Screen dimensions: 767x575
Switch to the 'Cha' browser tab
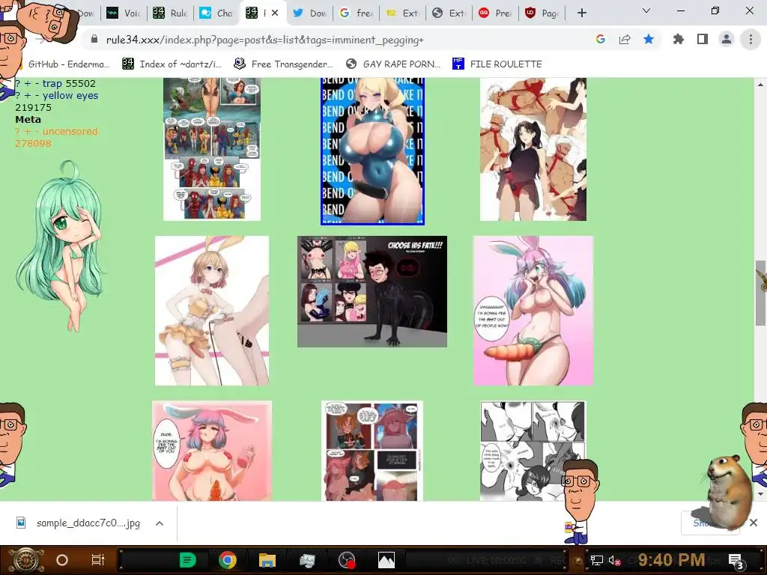point(216,13)
